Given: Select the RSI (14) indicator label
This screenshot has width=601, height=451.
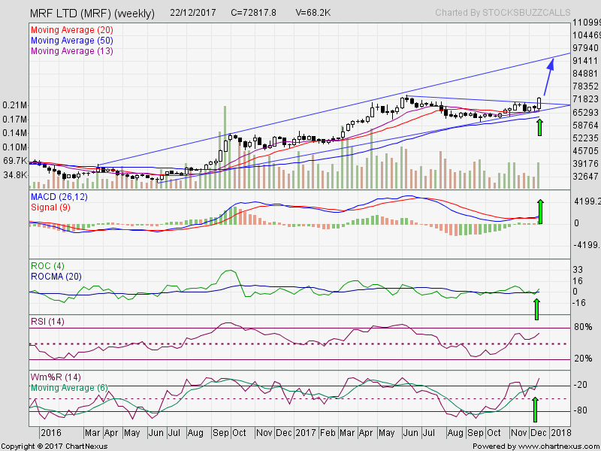Looking at the screenshot, I should tap(46, 320).
